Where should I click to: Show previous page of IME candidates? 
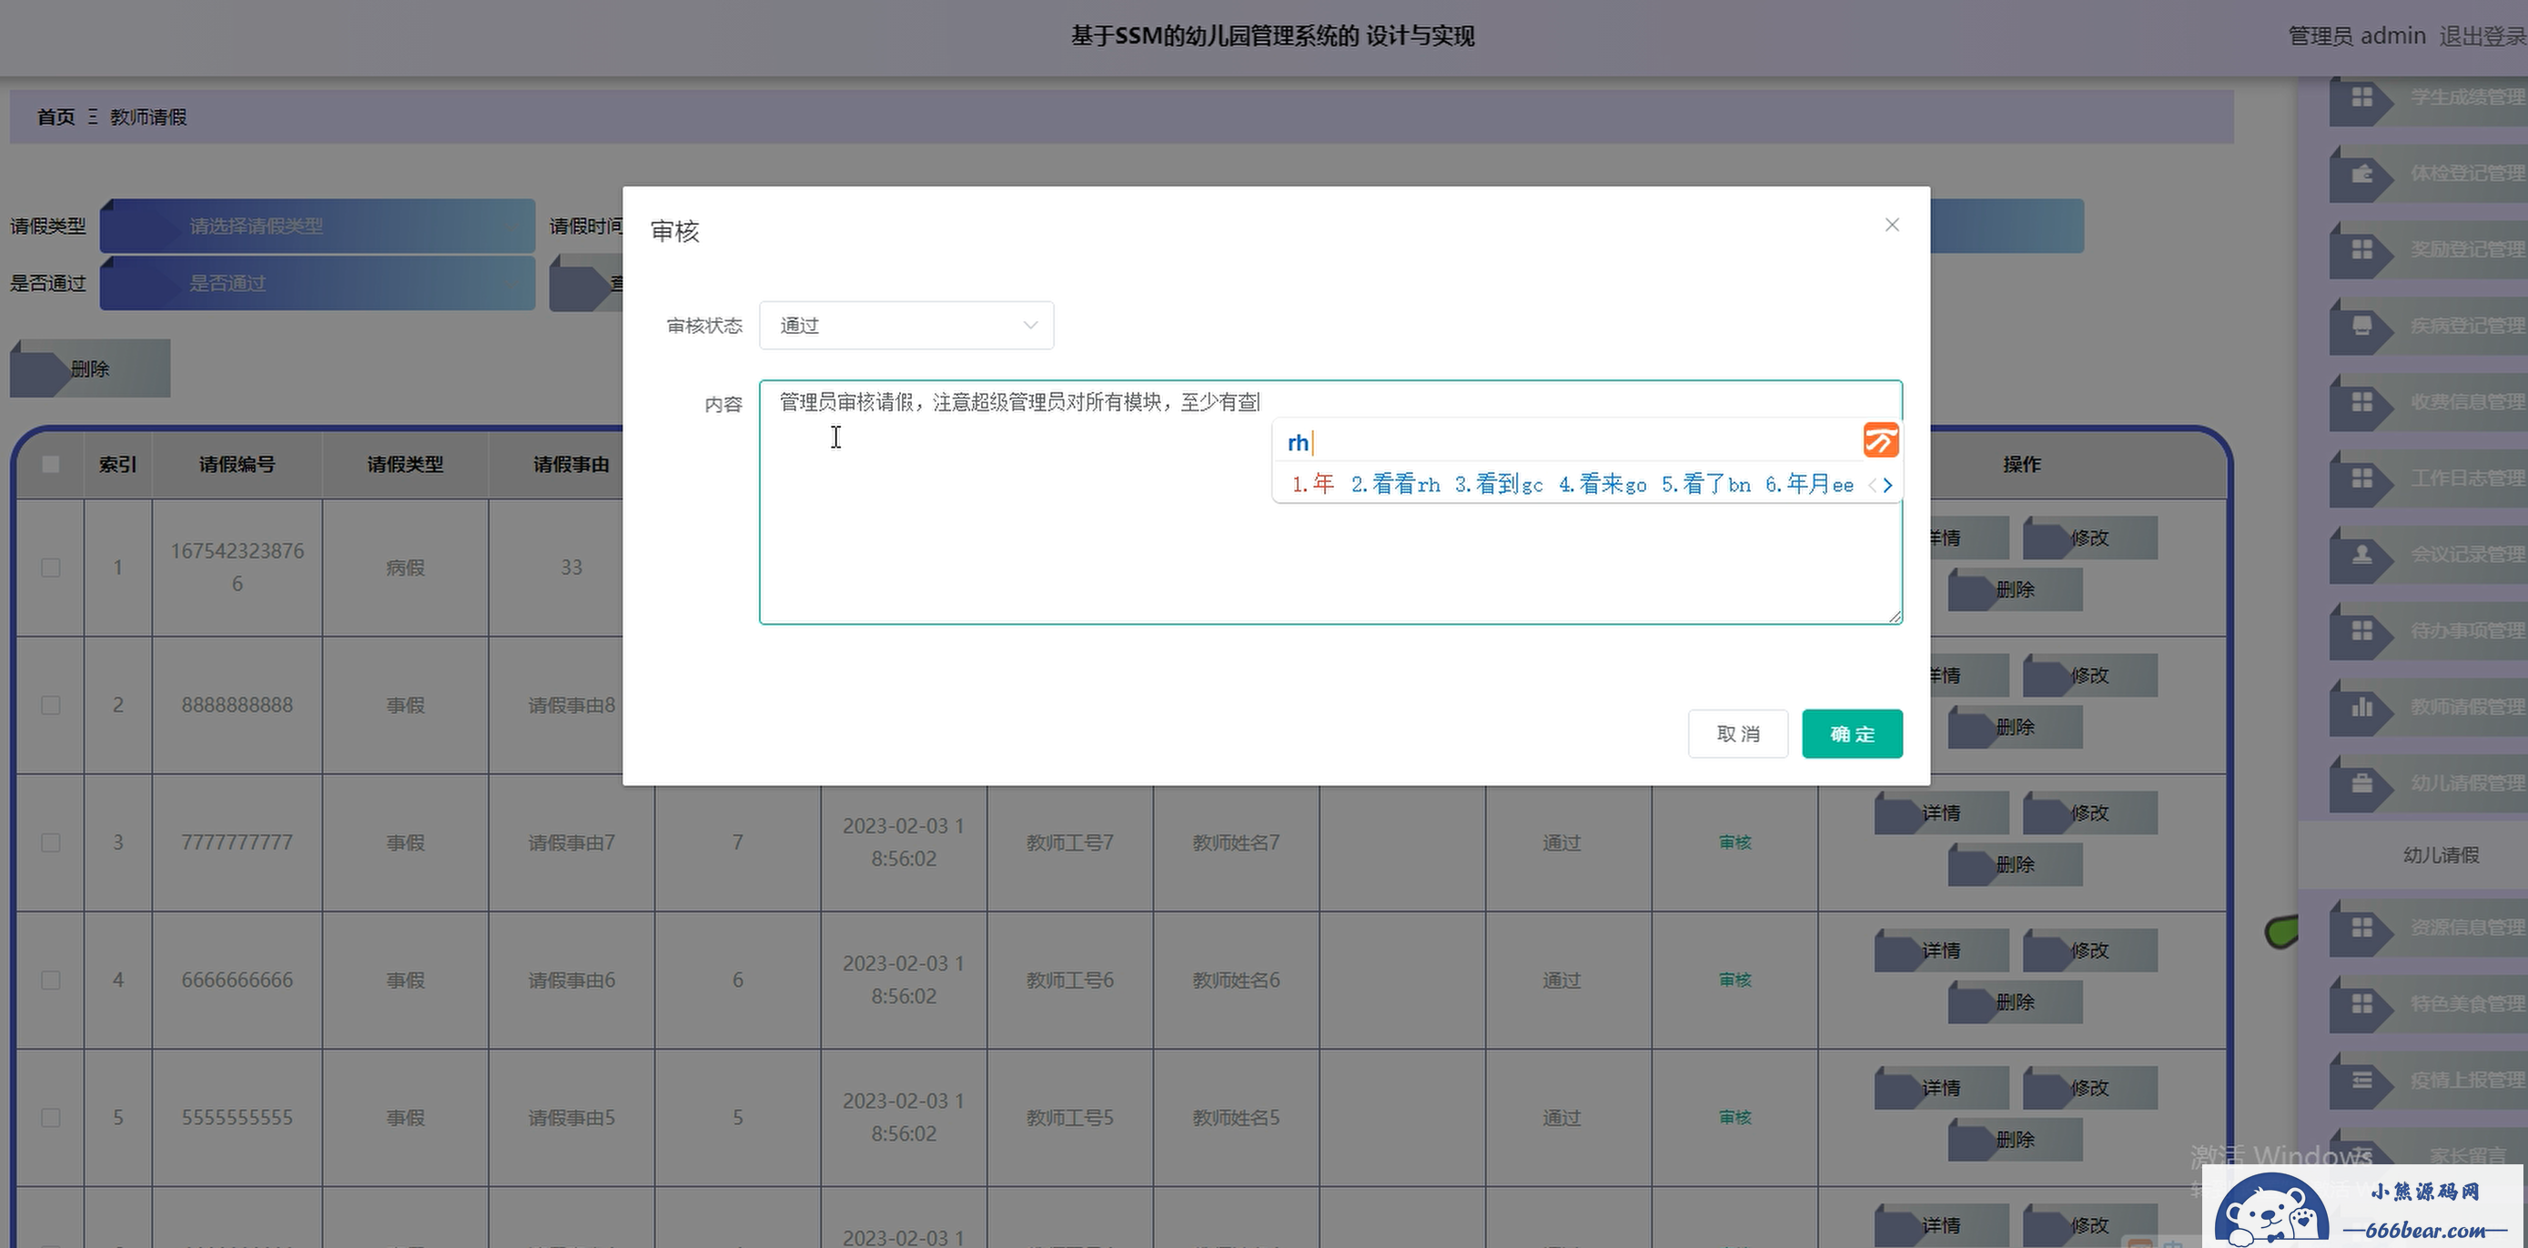tap(1873, 485)
